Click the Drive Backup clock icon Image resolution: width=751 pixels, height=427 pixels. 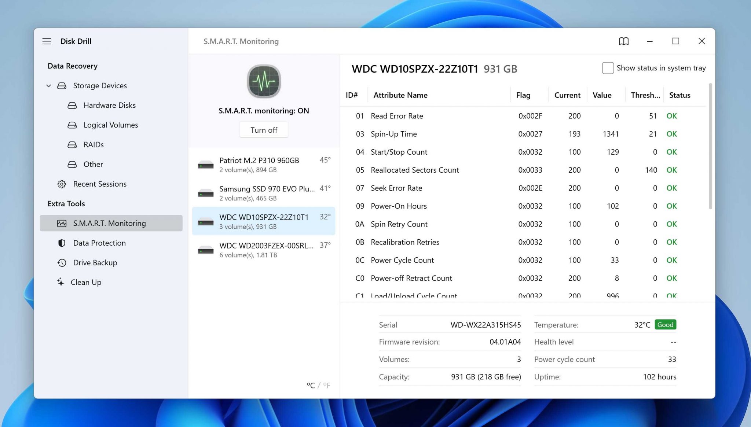(x=62, y=263)
